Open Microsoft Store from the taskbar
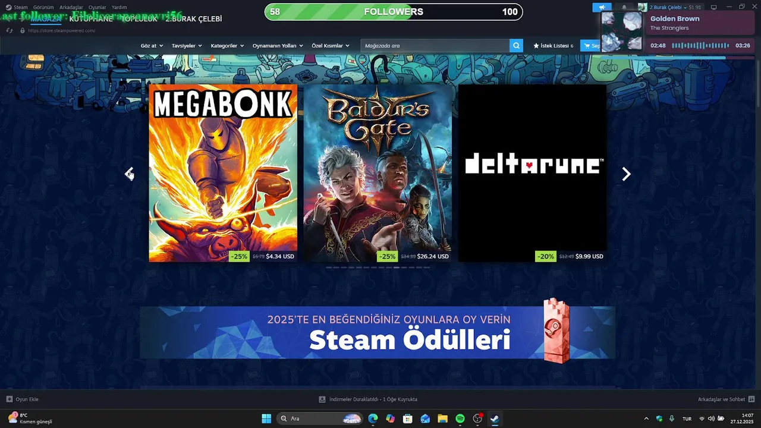Viewport: 761px width, 428px height. 407,418
